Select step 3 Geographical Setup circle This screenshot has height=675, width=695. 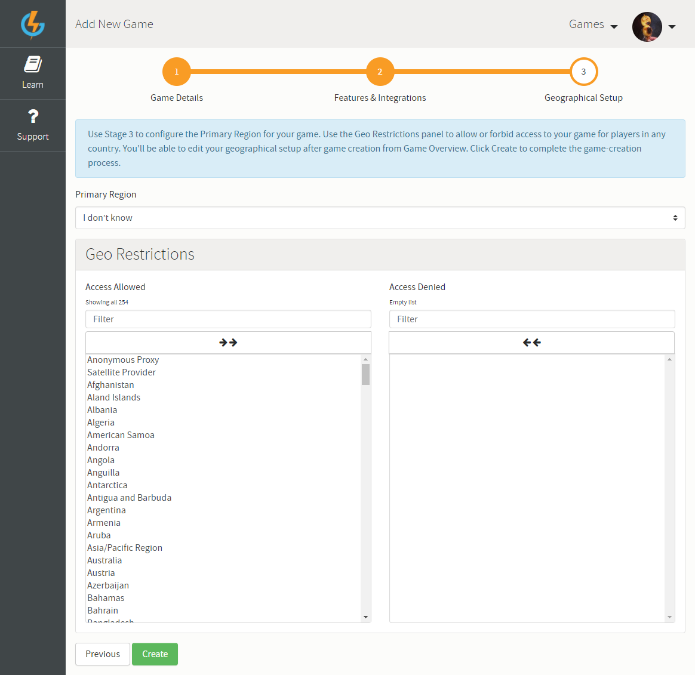583,72
